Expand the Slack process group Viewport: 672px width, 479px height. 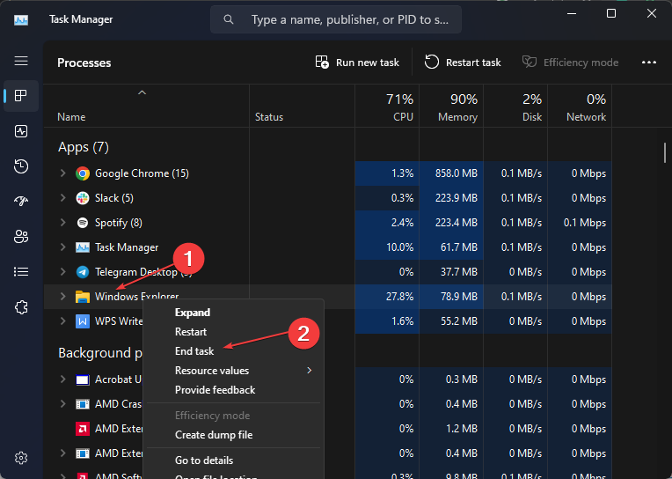[x=63, y=197]
